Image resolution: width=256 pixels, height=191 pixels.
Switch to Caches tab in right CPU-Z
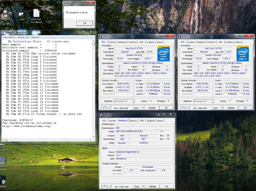click(191, 42)
